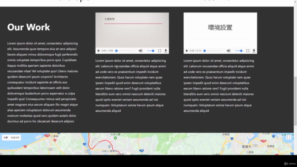The image size is (297, 167).
Task: Select the map view type button
Action: pos(6,138)
